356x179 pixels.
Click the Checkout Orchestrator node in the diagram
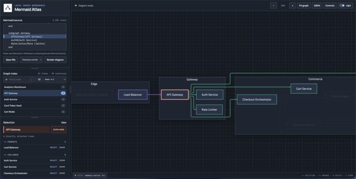(257, 99)
